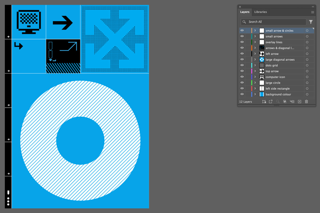Expand the left side rectangle layer
This screenshot has width=320, height=213.
click(x=255, y=89)
